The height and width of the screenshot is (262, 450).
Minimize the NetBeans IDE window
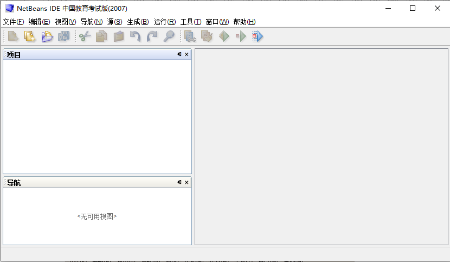tap(388, 8)
